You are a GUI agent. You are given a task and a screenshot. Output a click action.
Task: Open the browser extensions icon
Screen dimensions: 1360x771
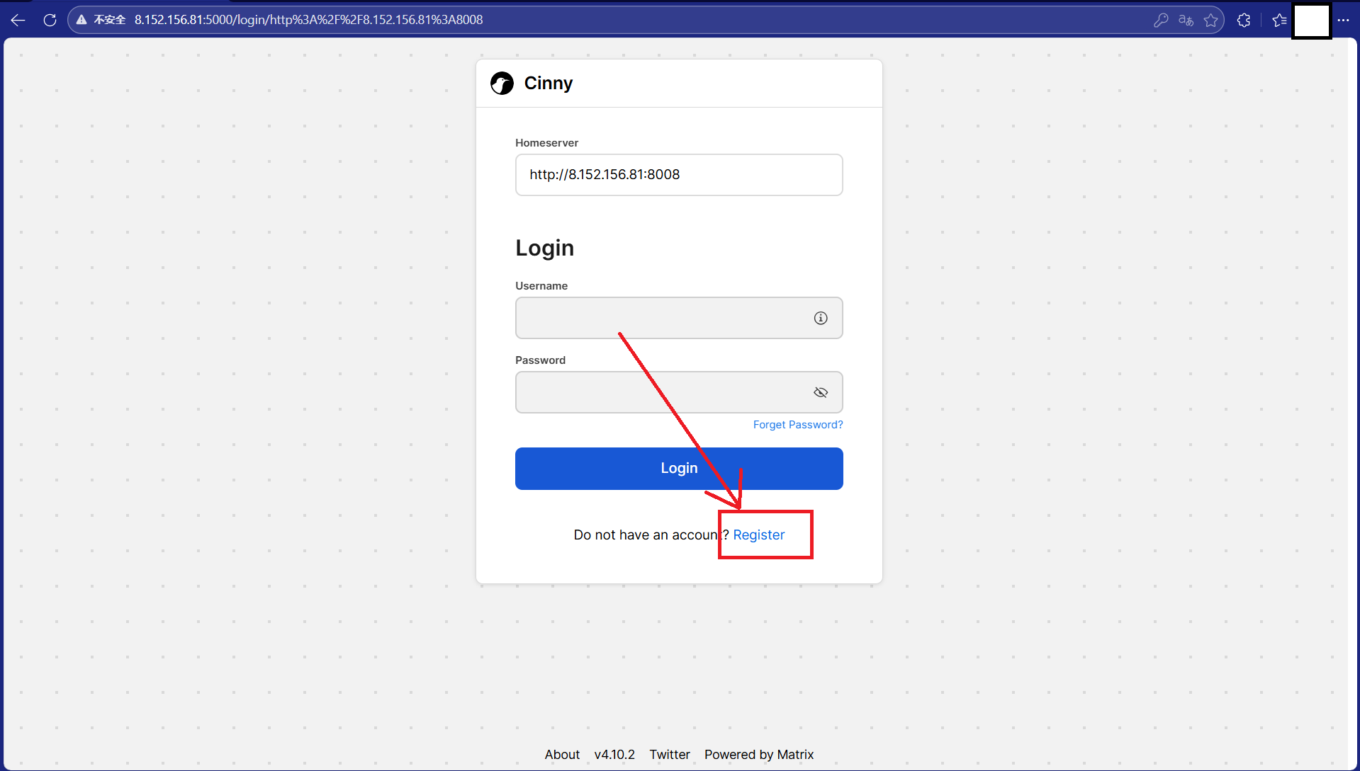pyautogui.click(x=1244, y=20)
